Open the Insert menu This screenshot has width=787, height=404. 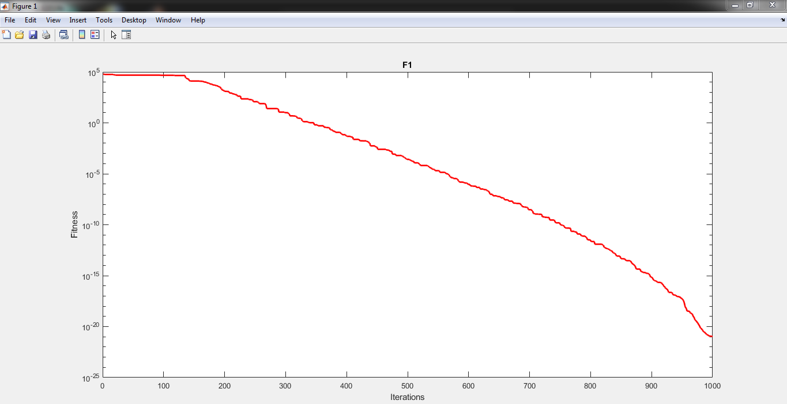[78, 20]
